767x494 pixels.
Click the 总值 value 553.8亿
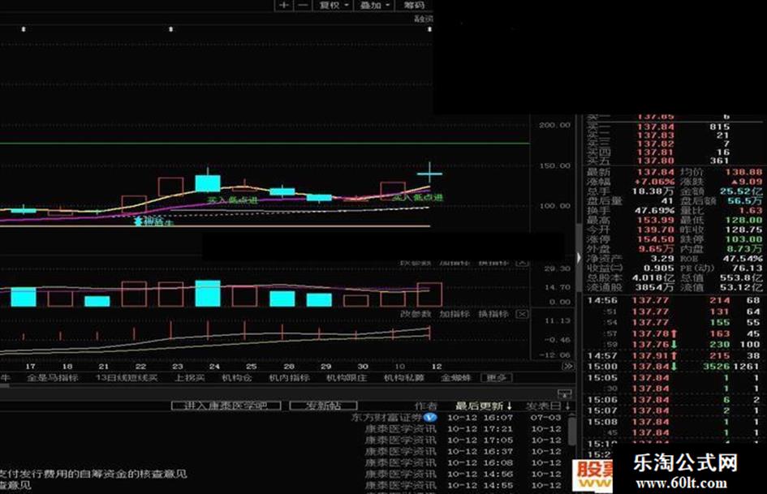click(740, 277)
